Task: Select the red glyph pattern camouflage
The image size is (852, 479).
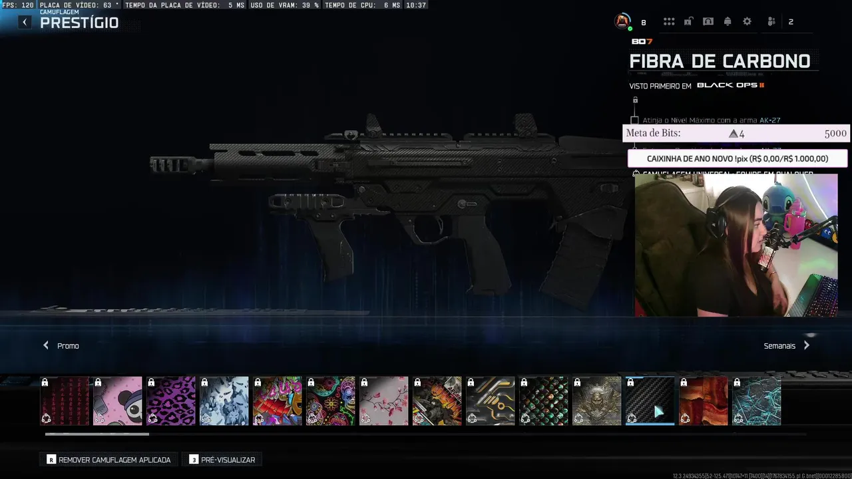Action: (65, 401)
